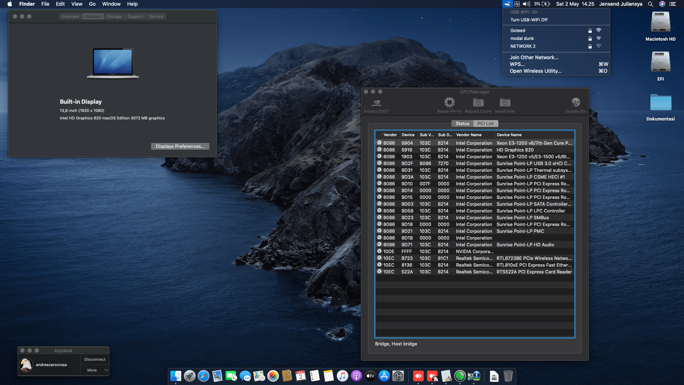
Task: Select the PCI List tab
Action: click(x=485, y=123)
